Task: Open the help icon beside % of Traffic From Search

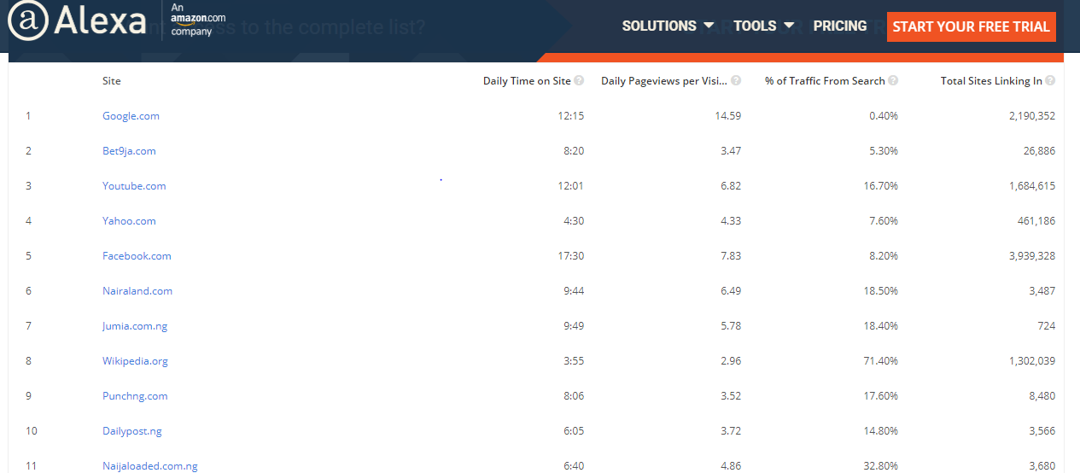Action: [893, 81]
